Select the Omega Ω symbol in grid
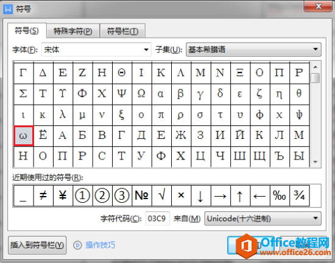Viewport: 335px width, 263px height. 141,94
